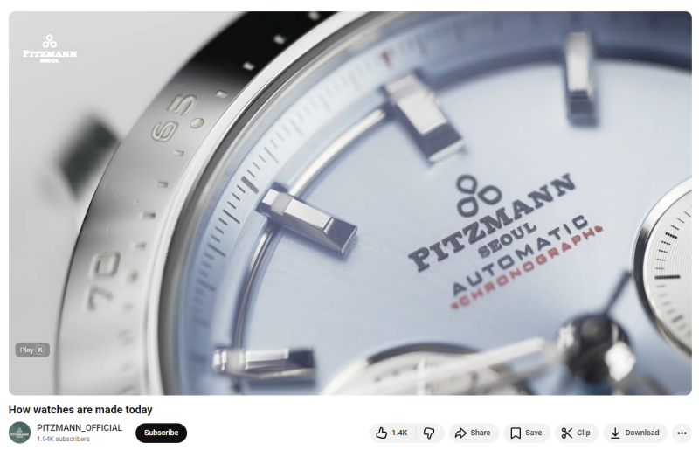Open PITZMANN_OFFICIAL channel avatar
Viewport: 699px width, 450px height.
pyautogui.click(x=19, y=433)
